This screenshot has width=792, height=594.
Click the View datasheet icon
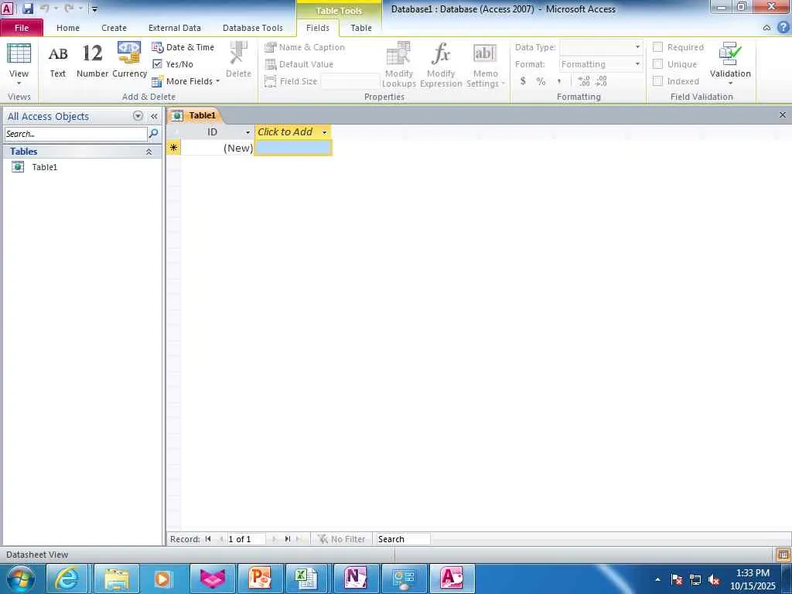pyautogui.click(x=19, y=53)
